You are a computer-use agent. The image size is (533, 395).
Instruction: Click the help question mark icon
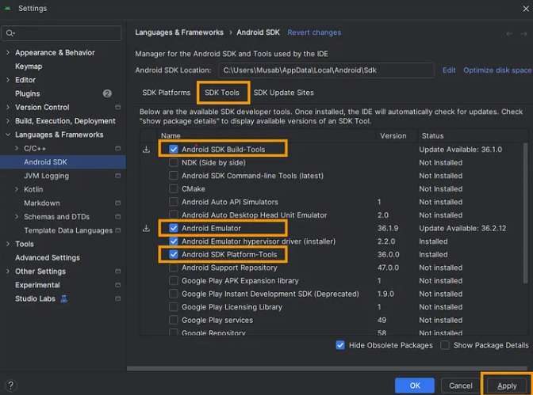pos(10,386)
